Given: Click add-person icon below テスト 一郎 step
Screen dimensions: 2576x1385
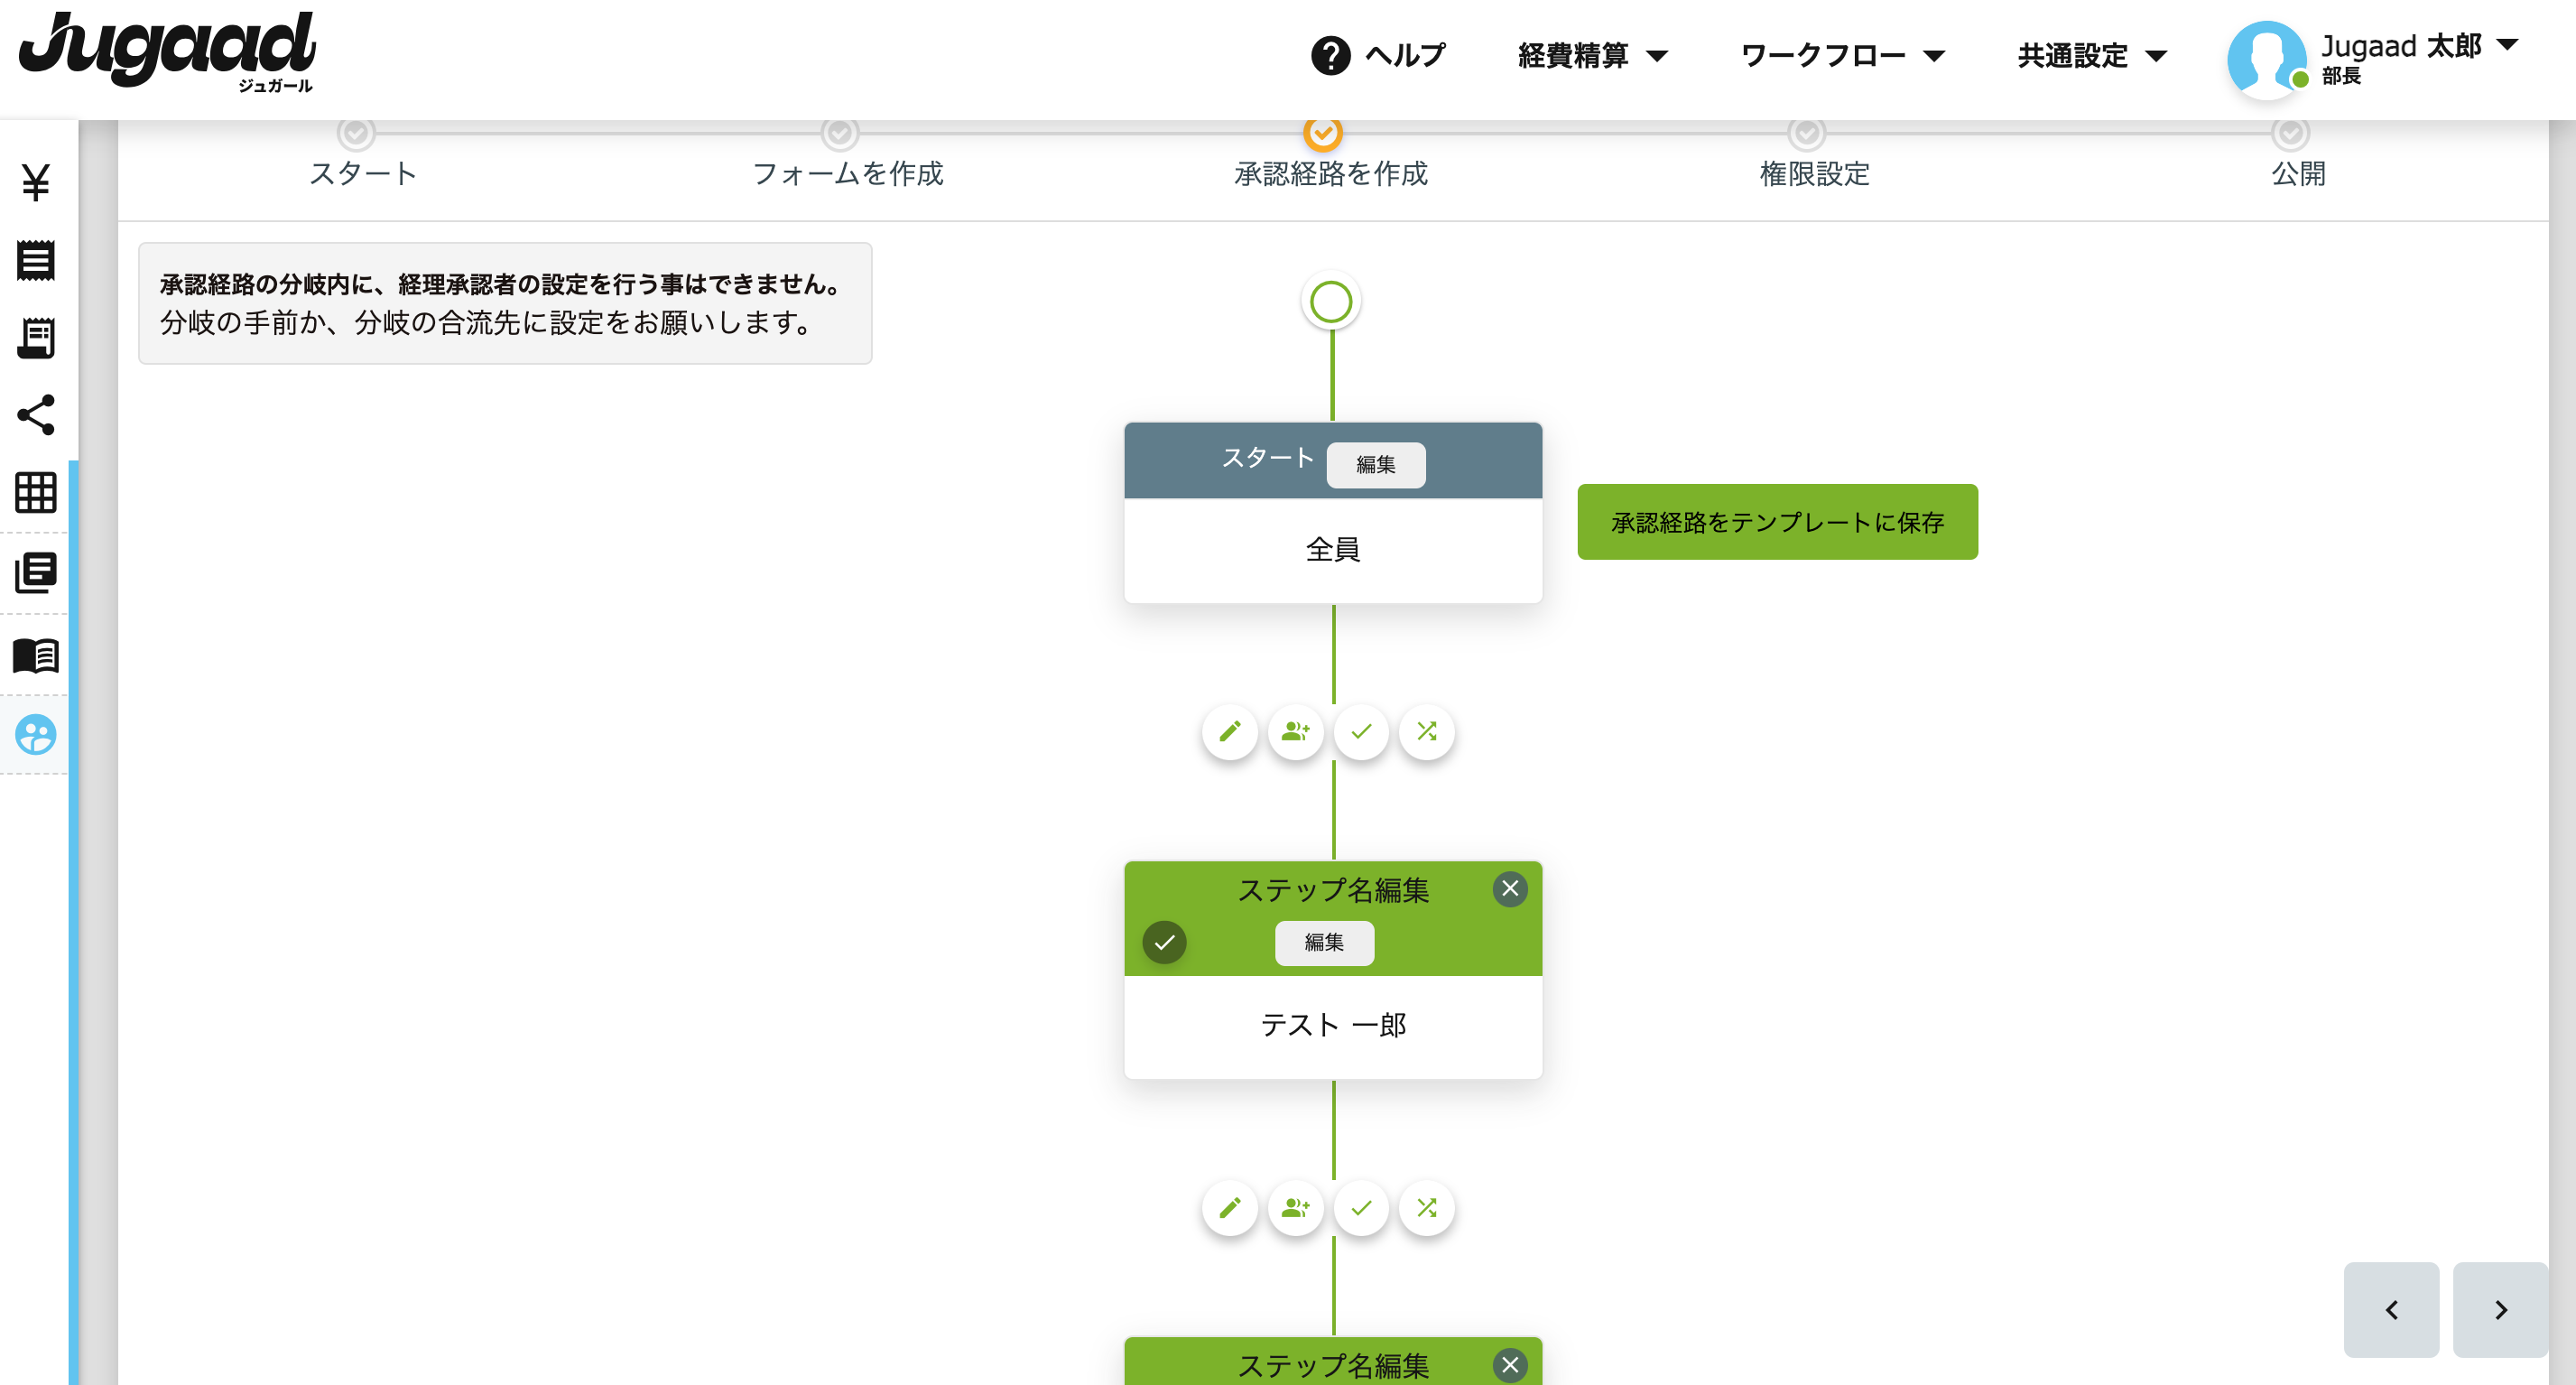Looking at the screenshot, I should coord(1296,1208).
